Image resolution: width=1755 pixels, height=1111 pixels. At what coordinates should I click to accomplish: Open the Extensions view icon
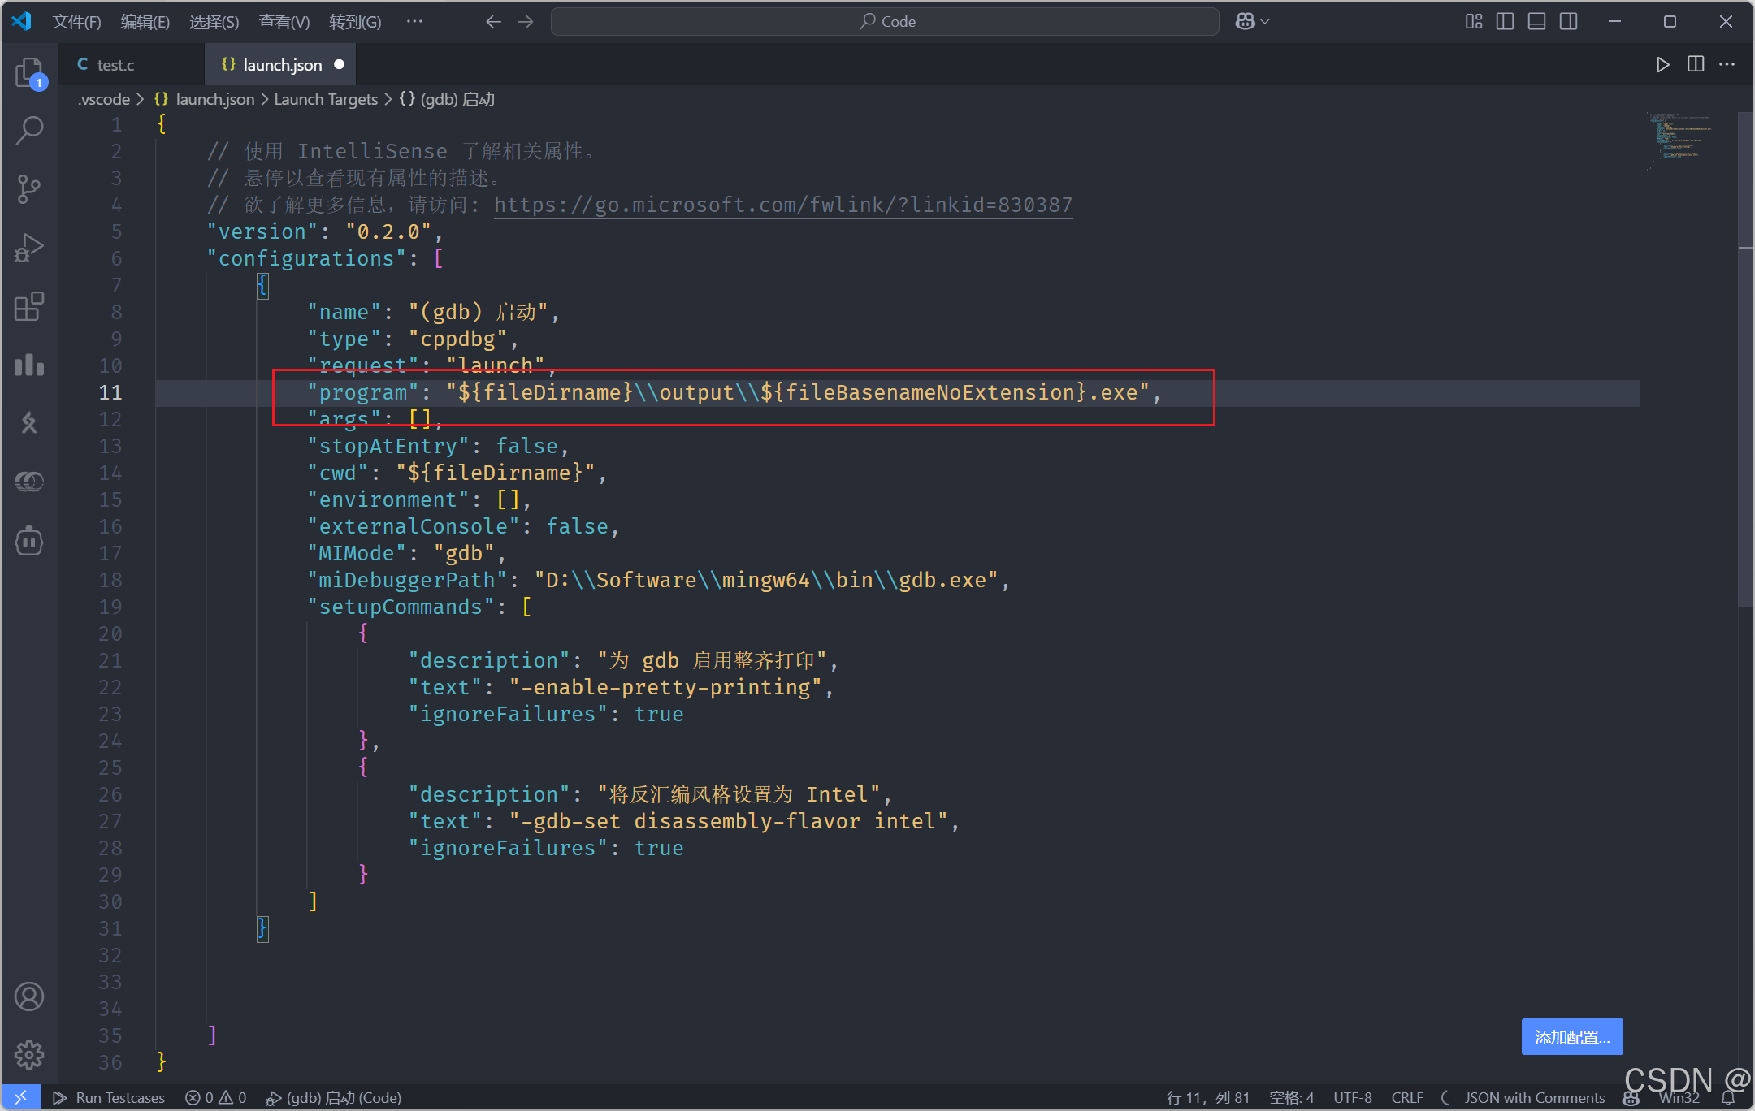(29, 306)
